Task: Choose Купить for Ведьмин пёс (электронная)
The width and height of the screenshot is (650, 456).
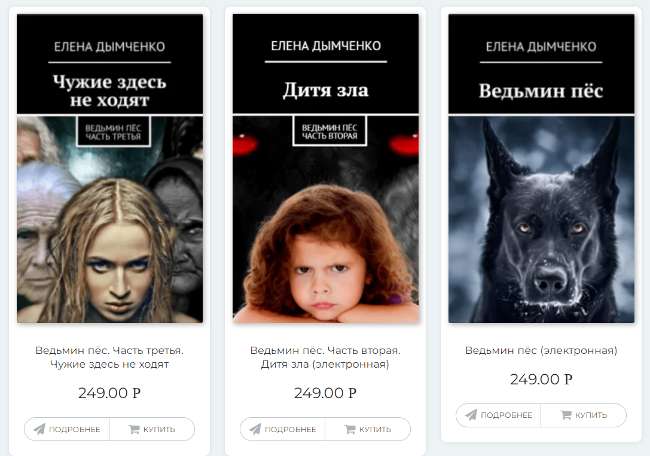Action: pos(584,415)
